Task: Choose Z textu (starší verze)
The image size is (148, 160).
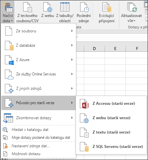Action: (111, 132)
